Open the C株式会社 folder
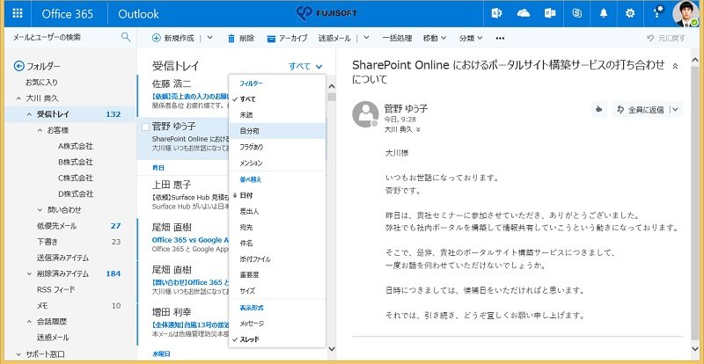This screenshot has width=704, height=364. pyautogui.click(x=76, y=178)
